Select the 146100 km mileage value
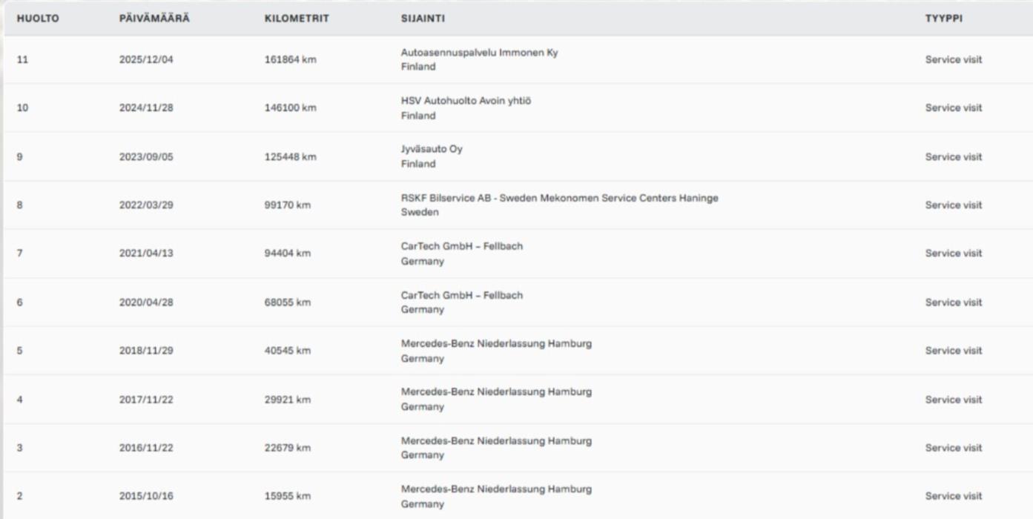The height and width of the screenshot is (519, 1033). click(290, 108)
